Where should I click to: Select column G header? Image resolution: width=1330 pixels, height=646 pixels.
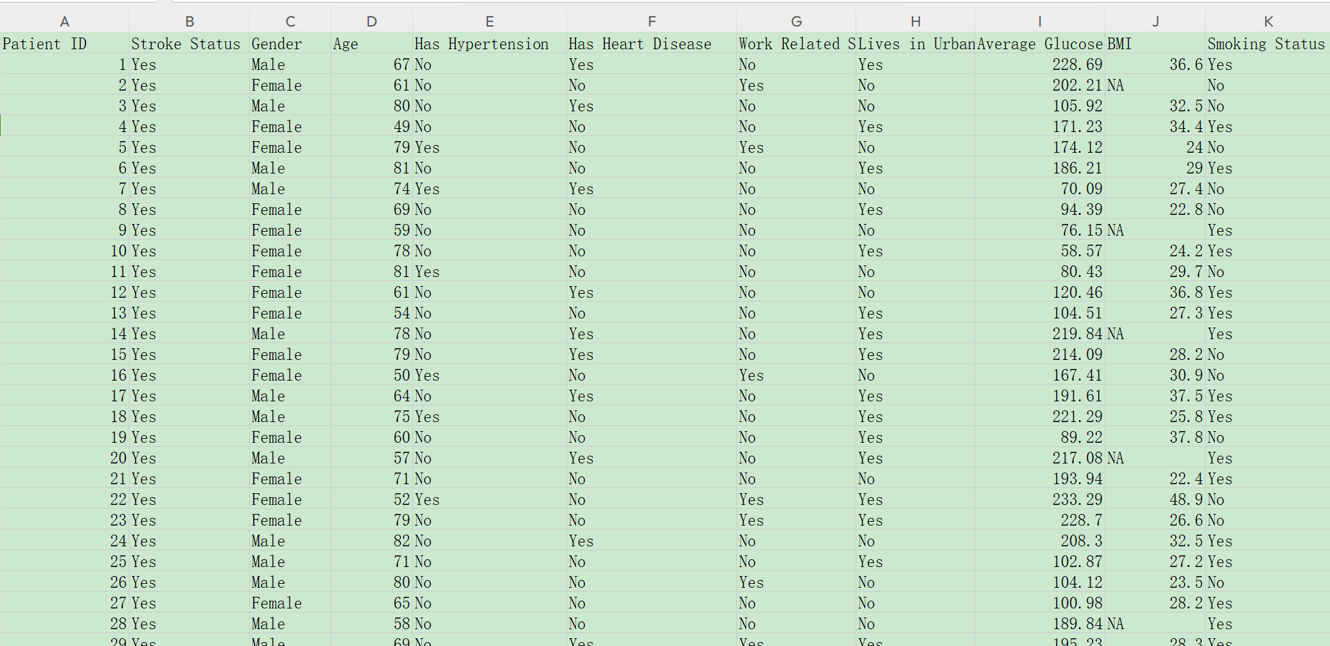797,21
